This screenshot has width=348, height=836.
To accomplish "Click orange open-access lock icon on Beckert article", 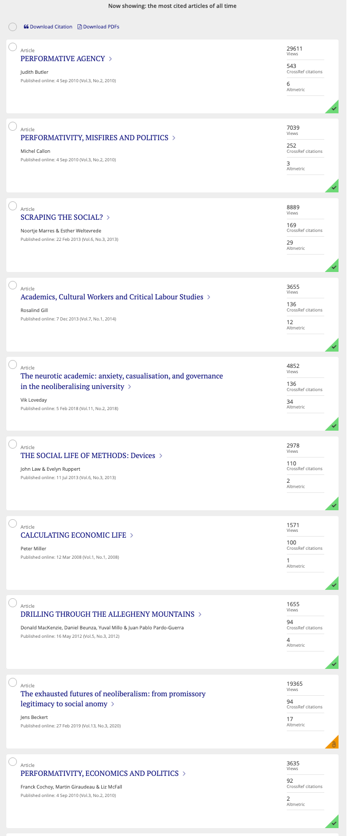I will tap(334, 744).
